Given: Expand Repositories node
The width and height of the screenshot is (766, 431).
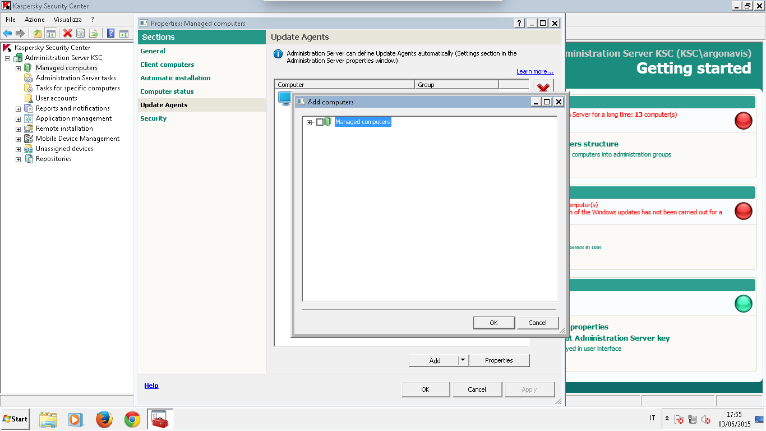Looking at the screenshot, I should point(18,159).
